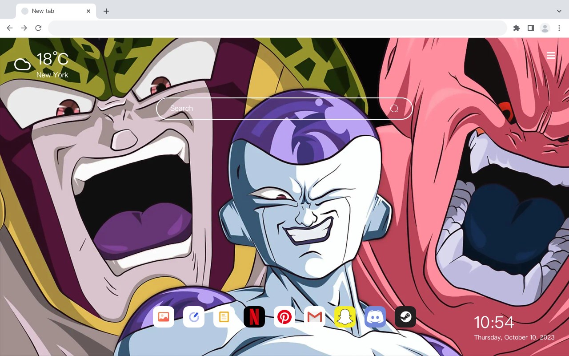The image size is (569, 356).
Task: Click the search magnifier icon
Action: pos(394,109)
